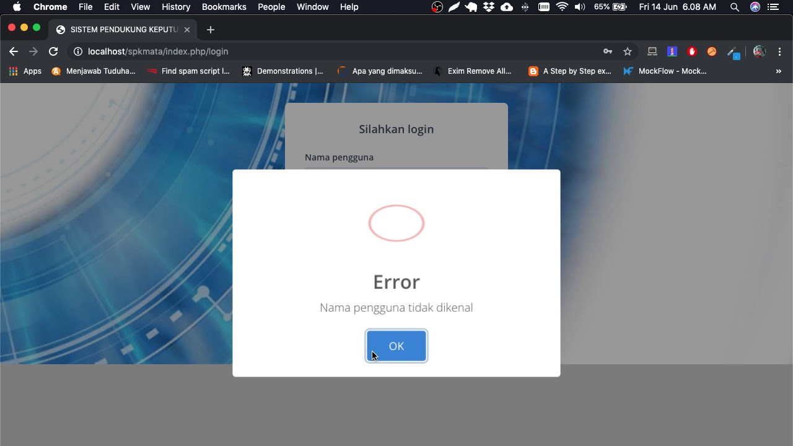Open the Notification Center
The height and width of the screenshot is (446, 793).
coord(773,7)
